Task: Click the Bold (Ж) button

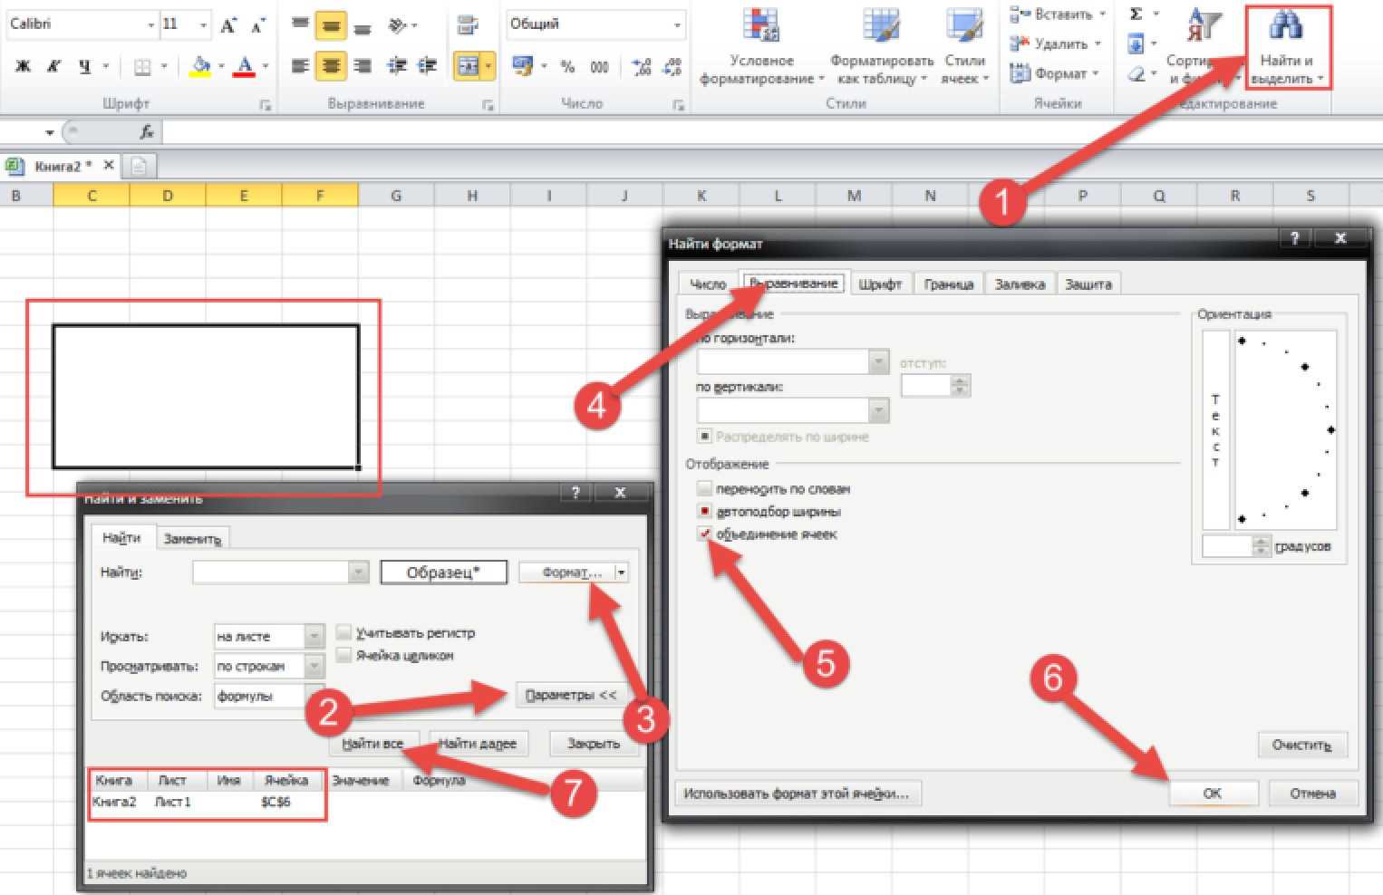Action: [24, 66]
